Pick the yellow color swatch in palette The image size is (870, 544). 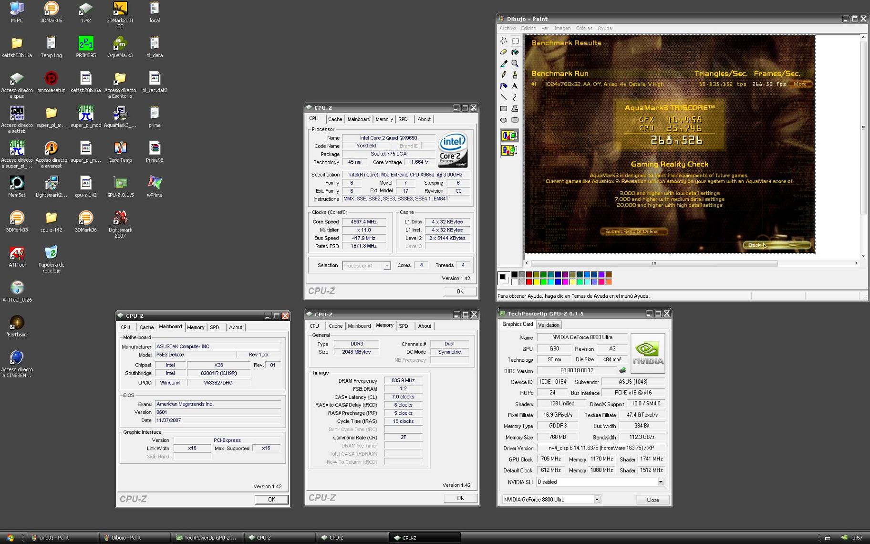point(536,282)
